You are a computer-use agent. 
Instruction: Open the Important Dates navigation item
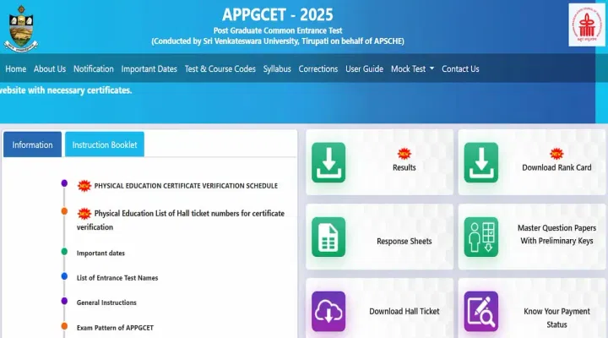point(149,69)
